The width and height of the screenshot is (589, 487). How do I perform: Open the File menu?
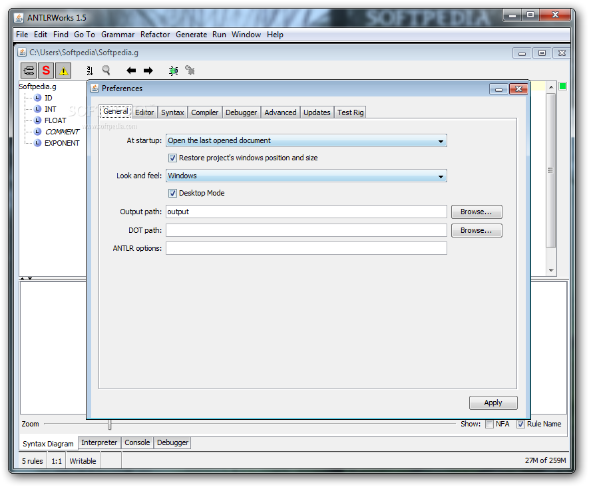click(22, 35)
